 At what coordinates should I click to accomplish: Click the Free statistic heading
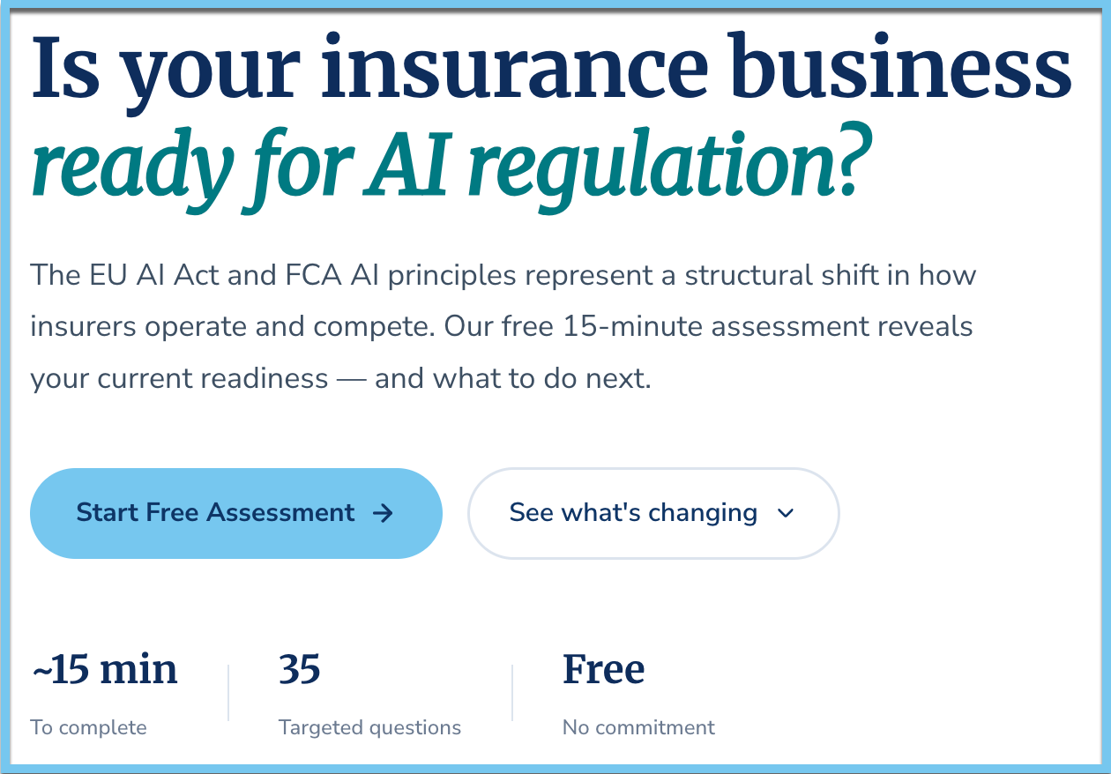tap(603, 669)
